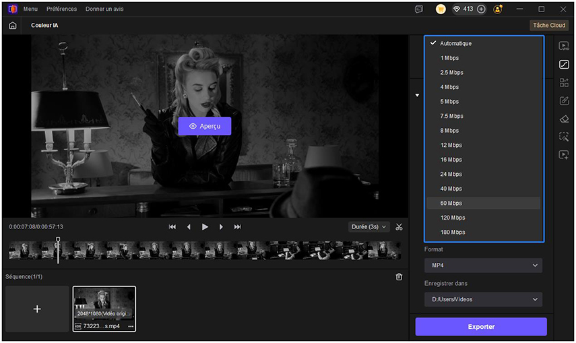
Task: Select the AI color tool in sidebar
Action: click(x=564, y=64)
